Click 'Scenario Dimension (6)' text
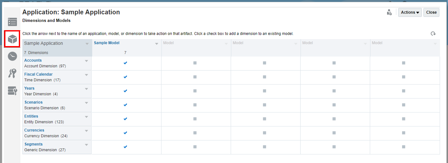 (x=45, y=108)
